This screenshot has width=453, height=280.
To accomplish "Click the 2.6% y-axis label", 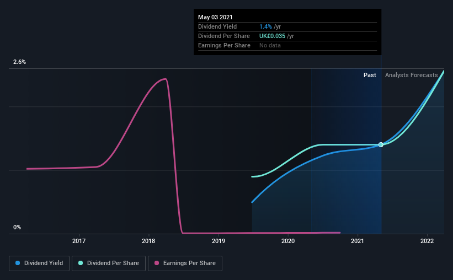I will tap(19, 62).
